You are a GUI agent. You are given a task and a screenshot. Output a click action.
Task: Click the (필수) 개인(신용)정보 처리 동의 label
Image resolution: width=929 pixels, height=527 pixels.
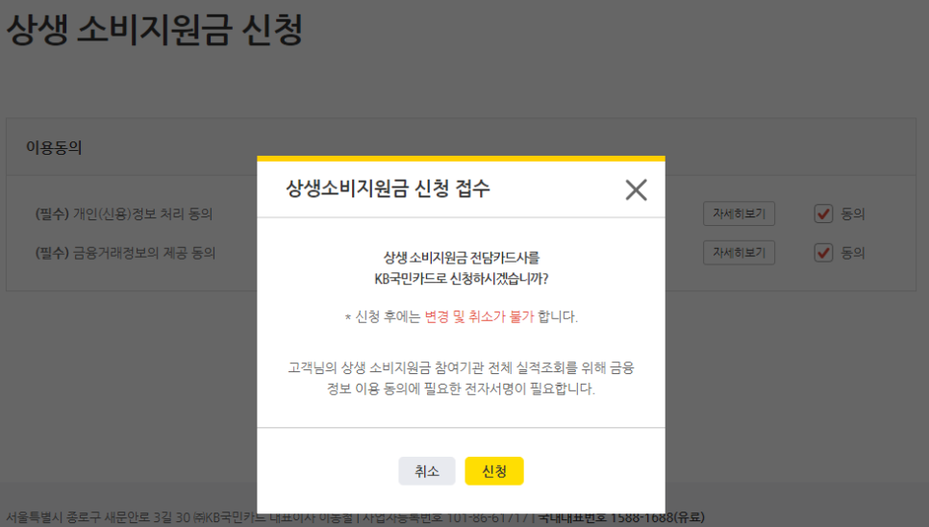(x=124, y=213)
